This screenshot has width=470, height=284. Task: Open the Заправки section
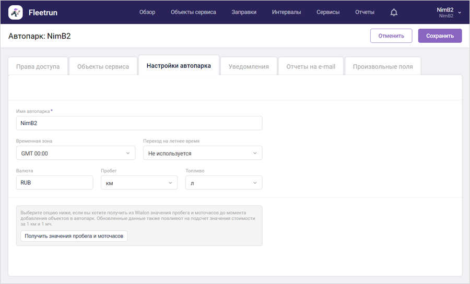coord(244,13)
